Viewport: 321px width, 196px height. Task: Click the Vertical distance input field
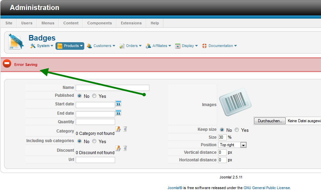pyautogui.click(x=222, y=152)
